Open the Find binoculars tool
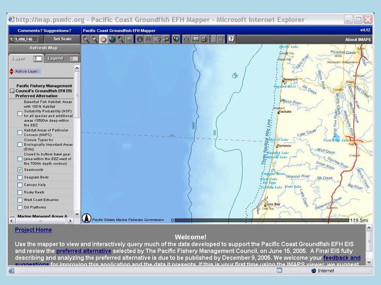Image resolution: width=381 pixels, height=285 pixels. coord(148,39)
